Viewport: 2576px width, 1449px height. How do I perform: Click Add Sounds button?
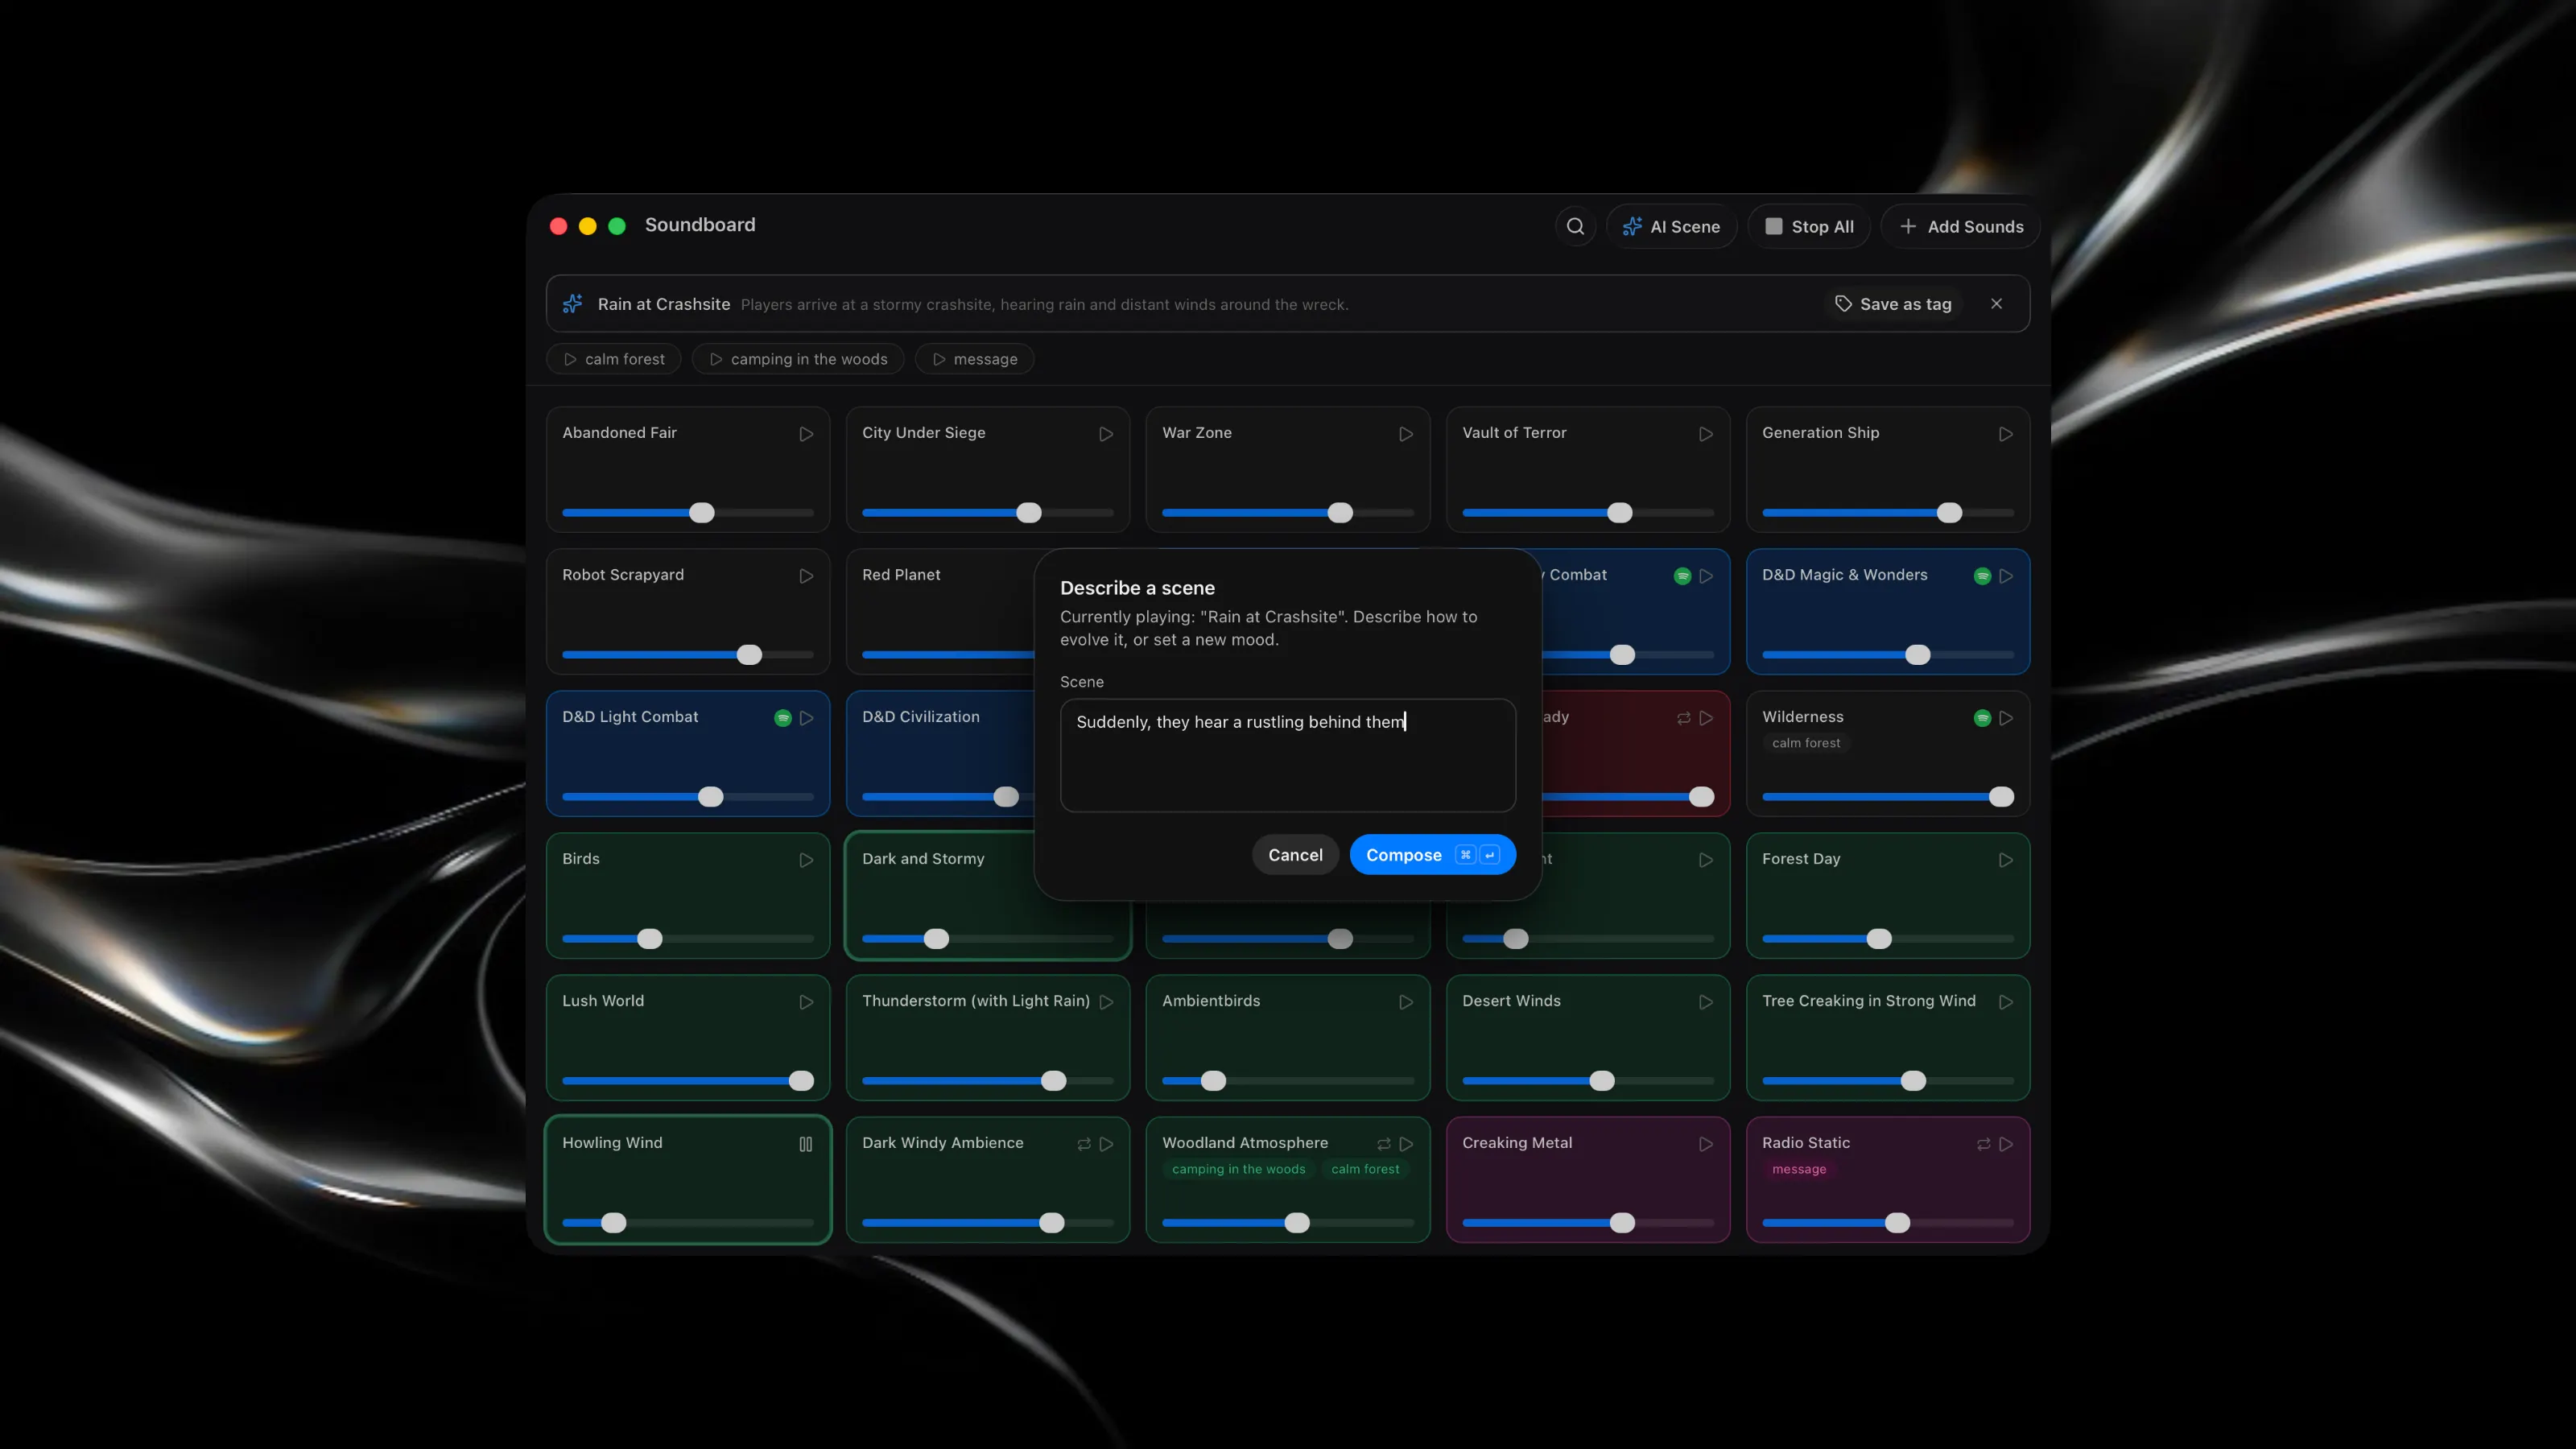pos(1960,226)
